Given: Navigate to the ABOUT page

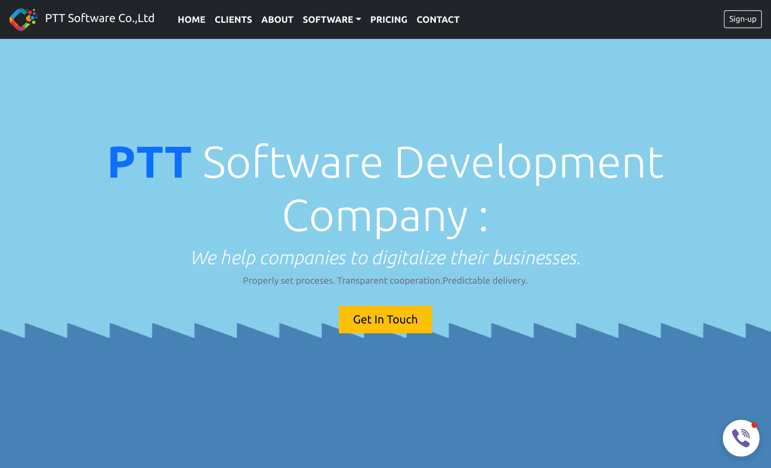Looking at the screenshot, I should (277, 19).
